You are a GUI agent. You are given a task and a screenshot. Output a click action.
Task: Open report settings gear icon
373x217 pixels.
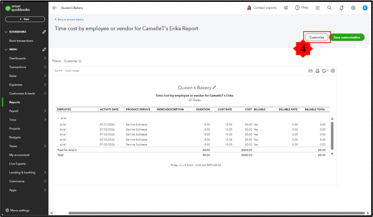pos(333,71)
